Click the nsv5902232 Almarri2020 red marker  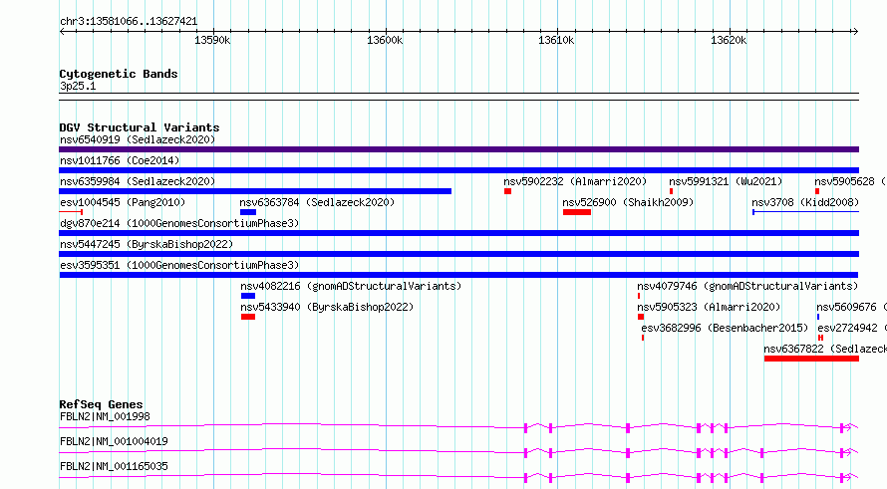tap(507, 191)
